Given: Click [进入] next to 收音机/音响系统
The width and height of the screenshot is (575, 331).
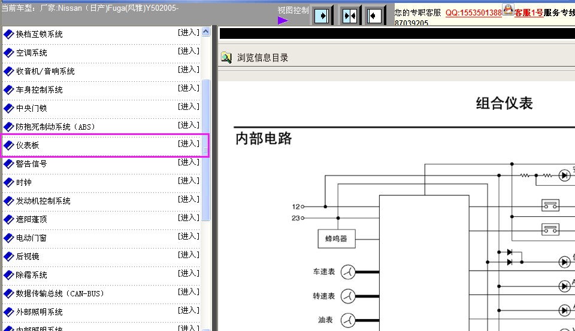Looking at the screenshot, I should tap(189, 69).
